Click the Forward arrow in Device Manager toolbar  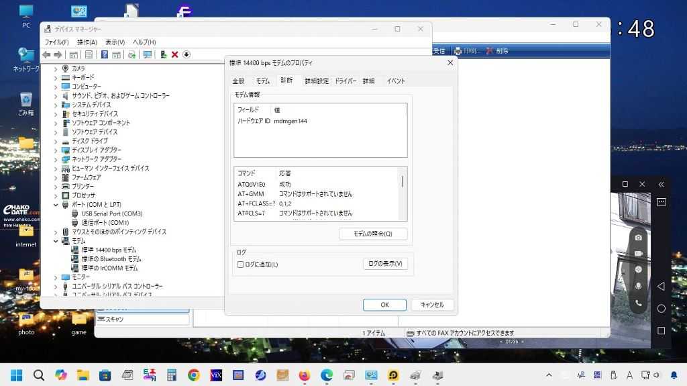pyautogui.click(x=58, y=55)
